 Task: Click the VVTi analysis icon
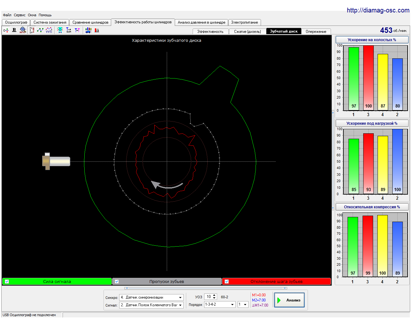pyautogui.click(x=49, y=30)
